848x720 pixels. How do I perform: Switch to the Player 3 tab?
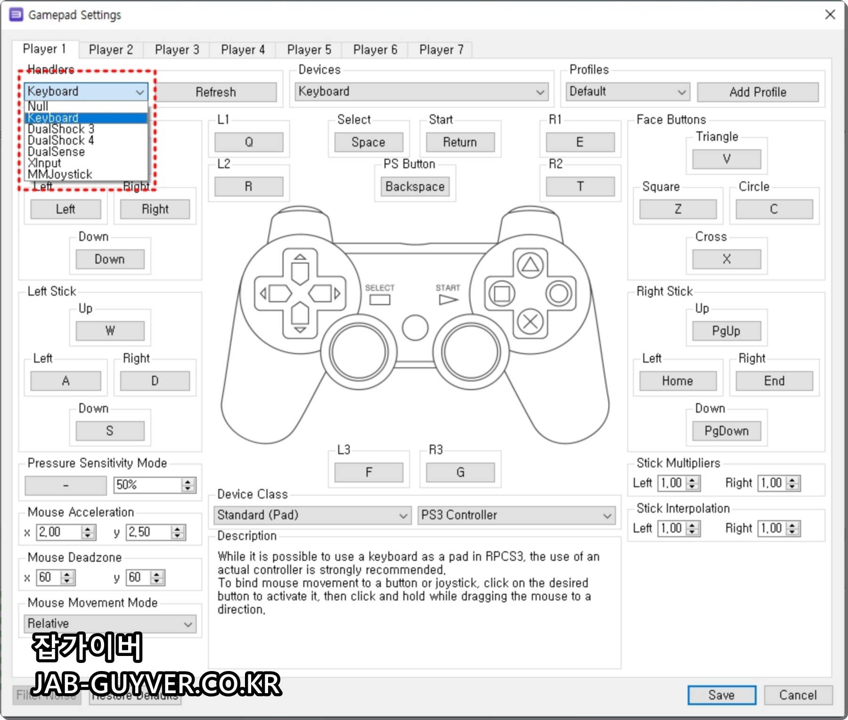pyautogui.click(x=177, y=49)
